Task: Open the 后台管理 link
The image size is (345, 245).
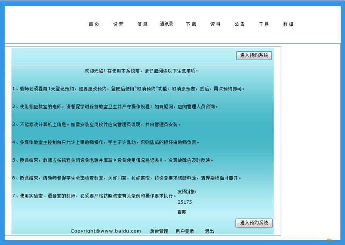Action: pos(159,231)
